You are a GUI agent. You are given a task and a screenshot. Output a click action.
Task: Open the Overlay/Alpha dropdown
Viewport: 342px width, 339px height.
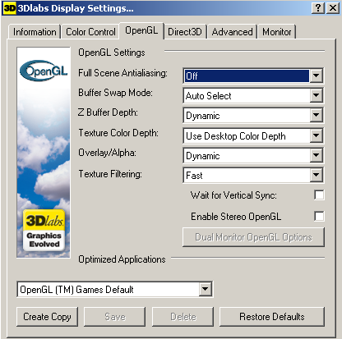point(317,155)
